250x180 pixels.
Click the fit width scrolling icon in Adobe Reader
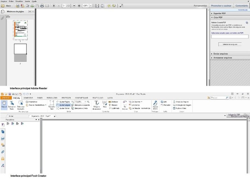click(x=97, y=6)
